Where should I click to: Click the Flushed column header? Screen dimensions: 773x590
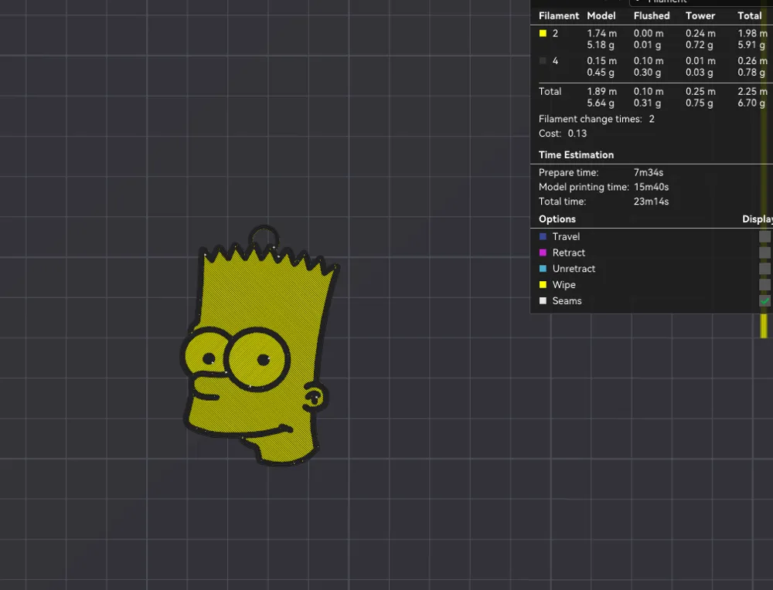click(x=651, y=15)
